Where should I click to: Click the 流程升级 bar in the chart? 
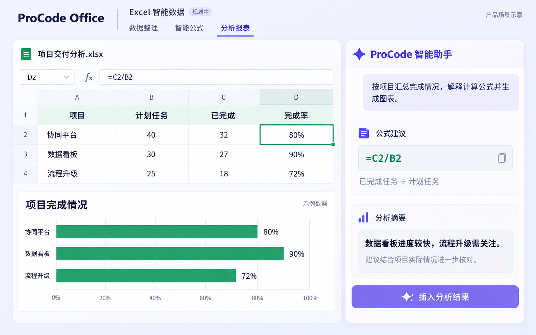pyautogui.click(x=146, y=276)
